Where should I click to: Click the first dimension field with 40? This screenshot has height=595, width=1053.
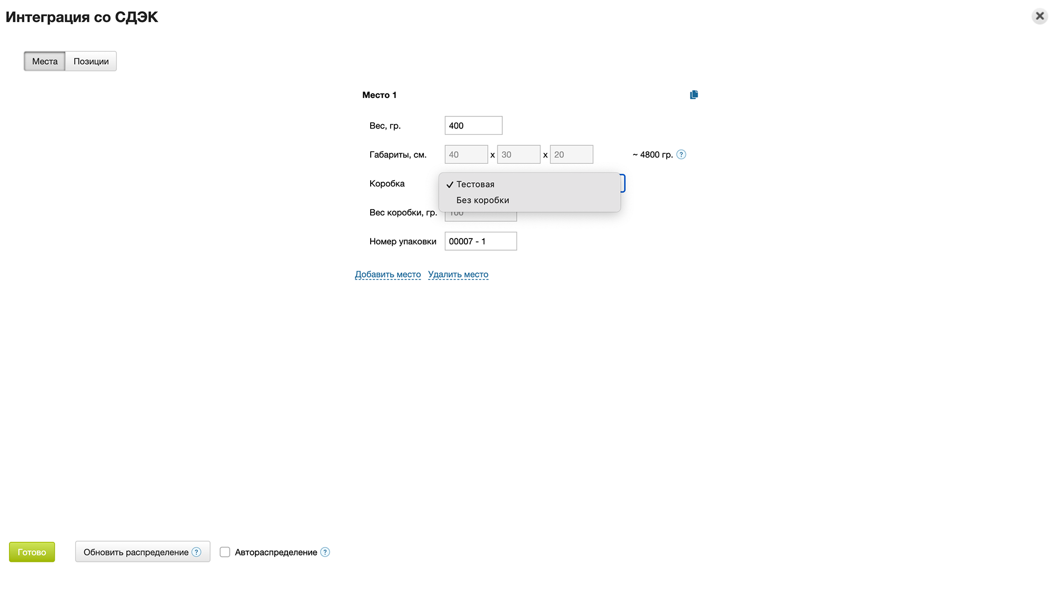[466, 154]
